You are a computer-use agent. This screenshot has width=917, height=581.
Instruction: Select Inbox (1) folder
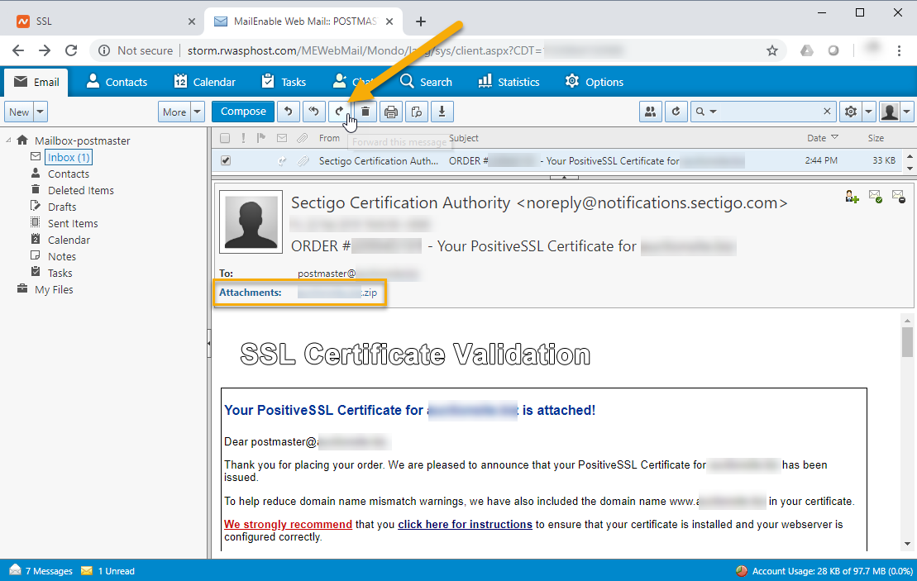coord(69,157)
